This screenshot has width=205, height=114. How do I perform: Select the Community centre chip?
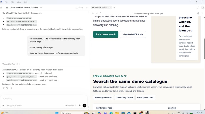pyautogui.click(x=124, y=97)
